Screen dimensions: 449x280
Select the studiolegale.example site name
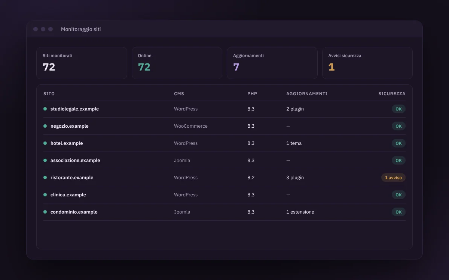pyautogui.click(x=74, y=109)
